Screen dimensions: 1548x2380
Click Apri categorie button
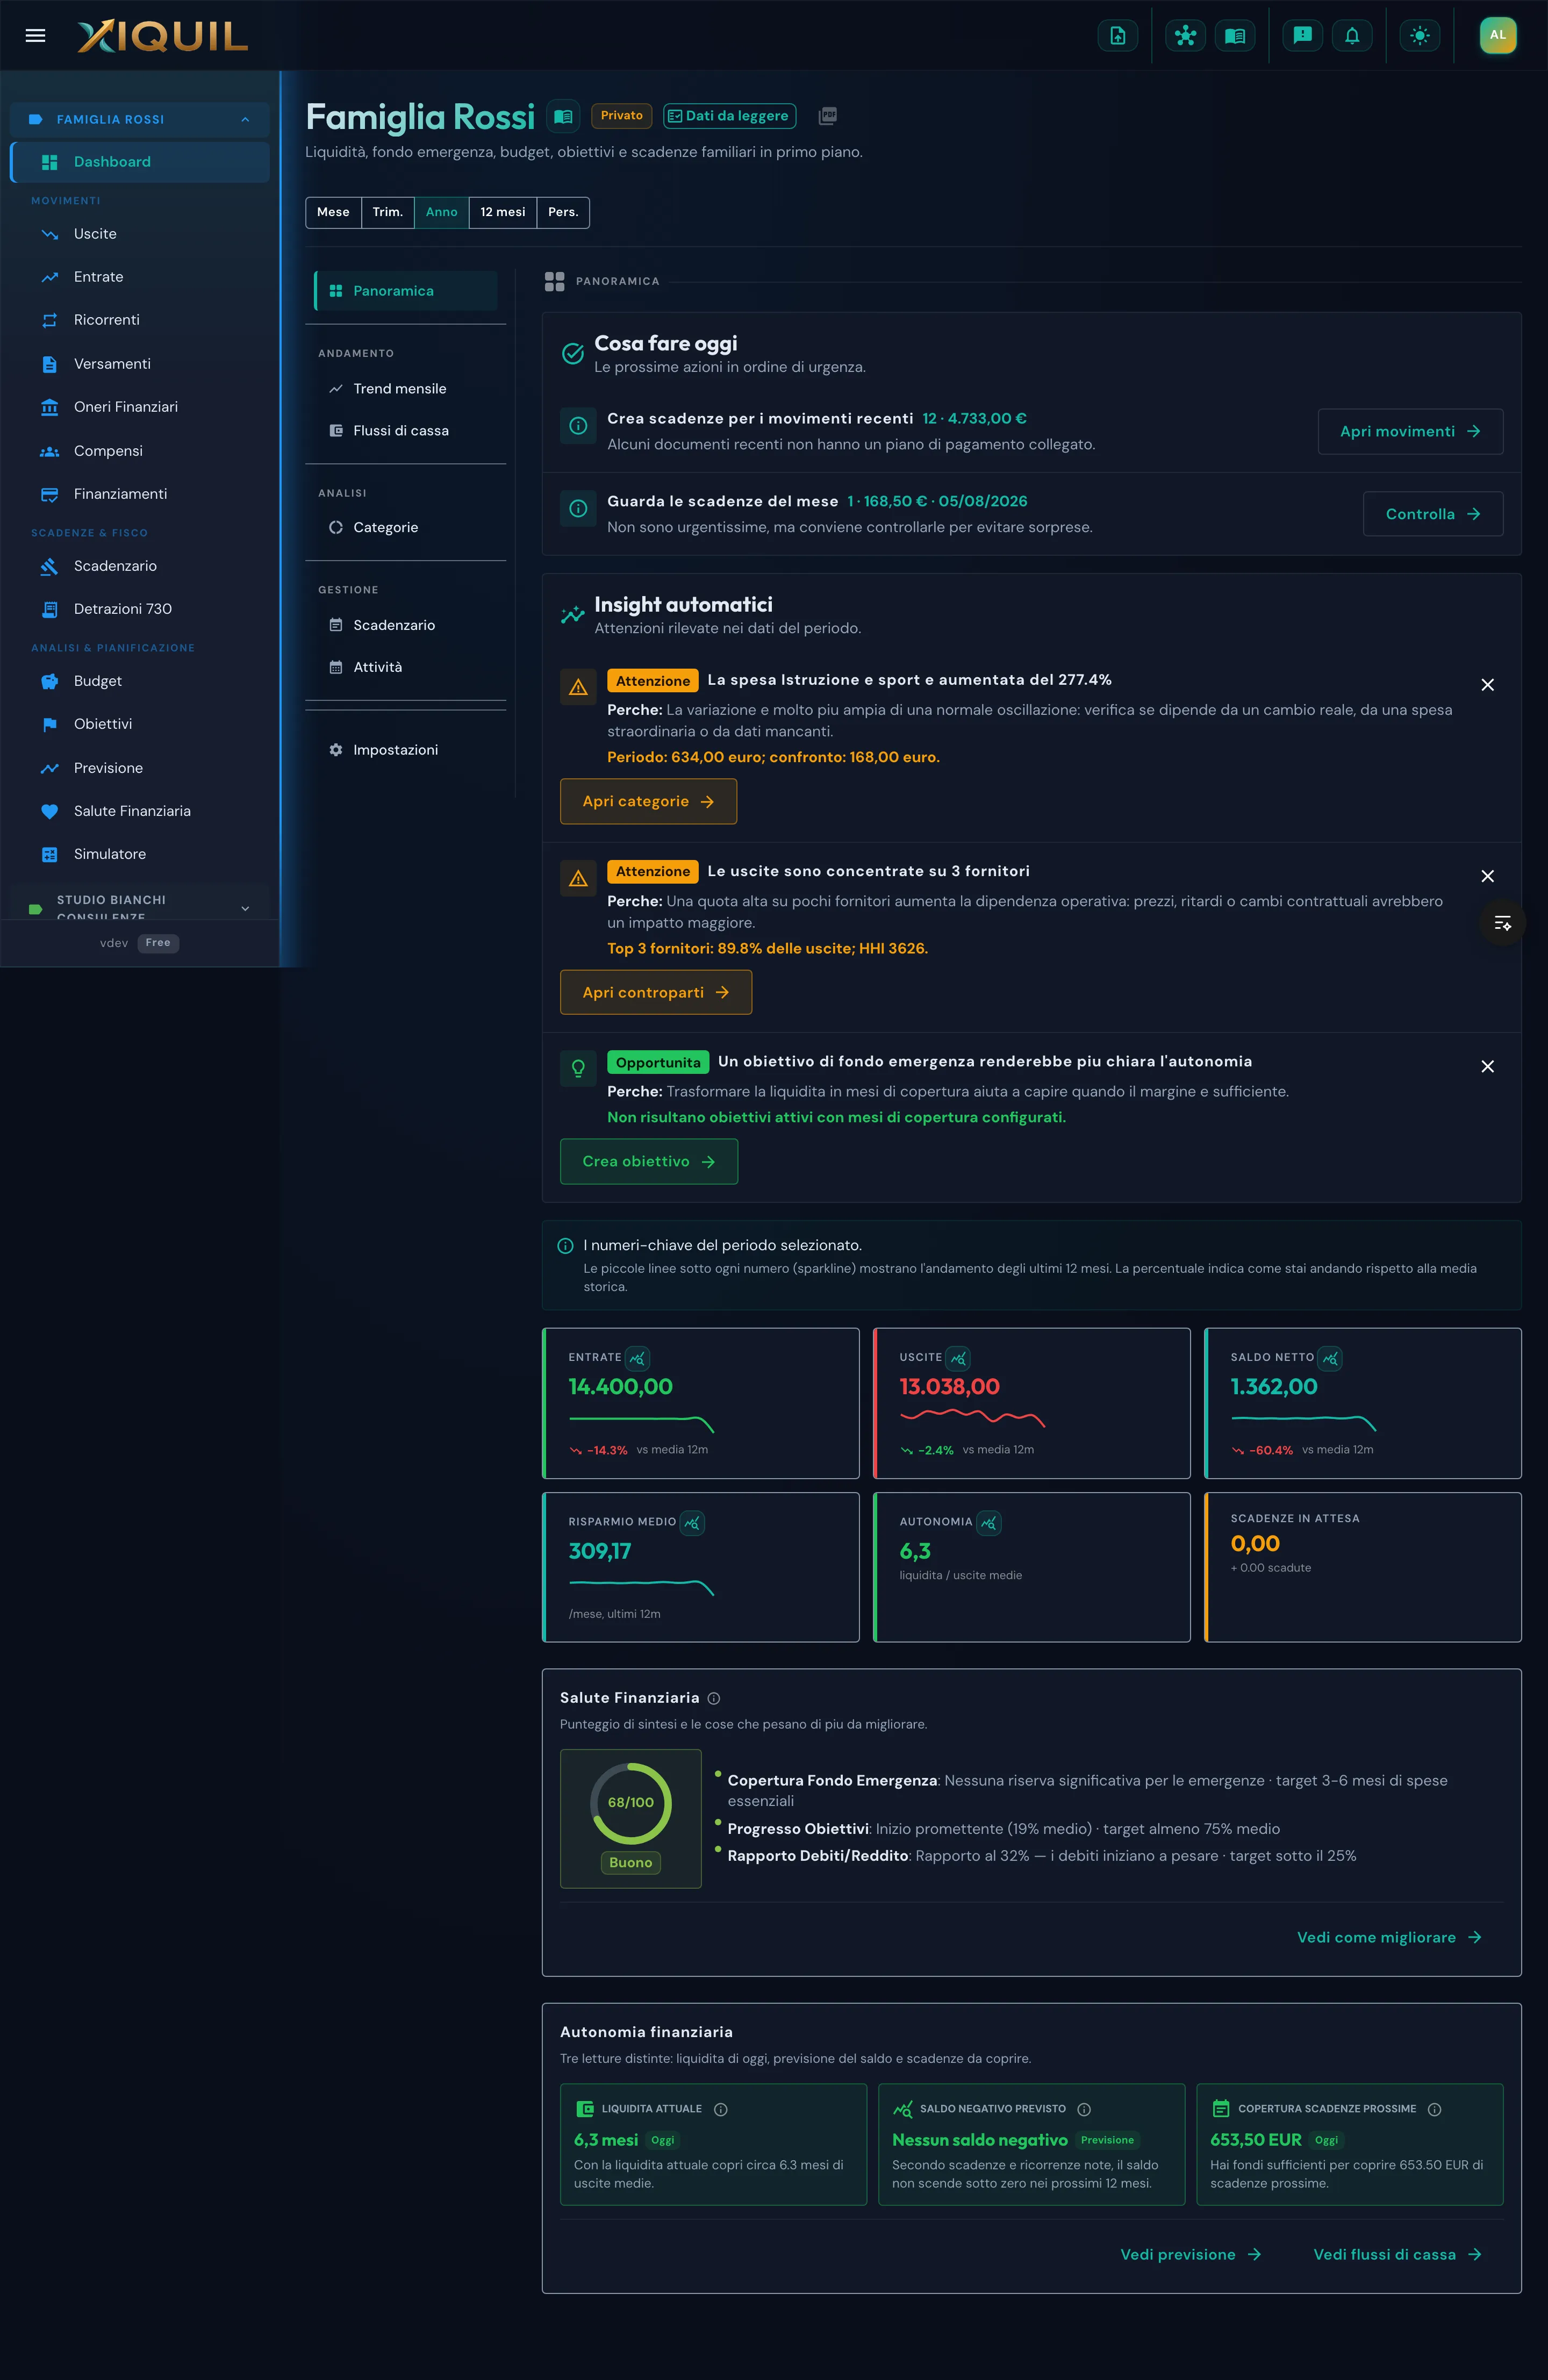click(648, 801)
